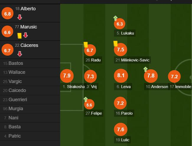The height and width of the screenshot is (146, 192).
Task: Click Nani in the substitutes list
Action: coord(14,118)
